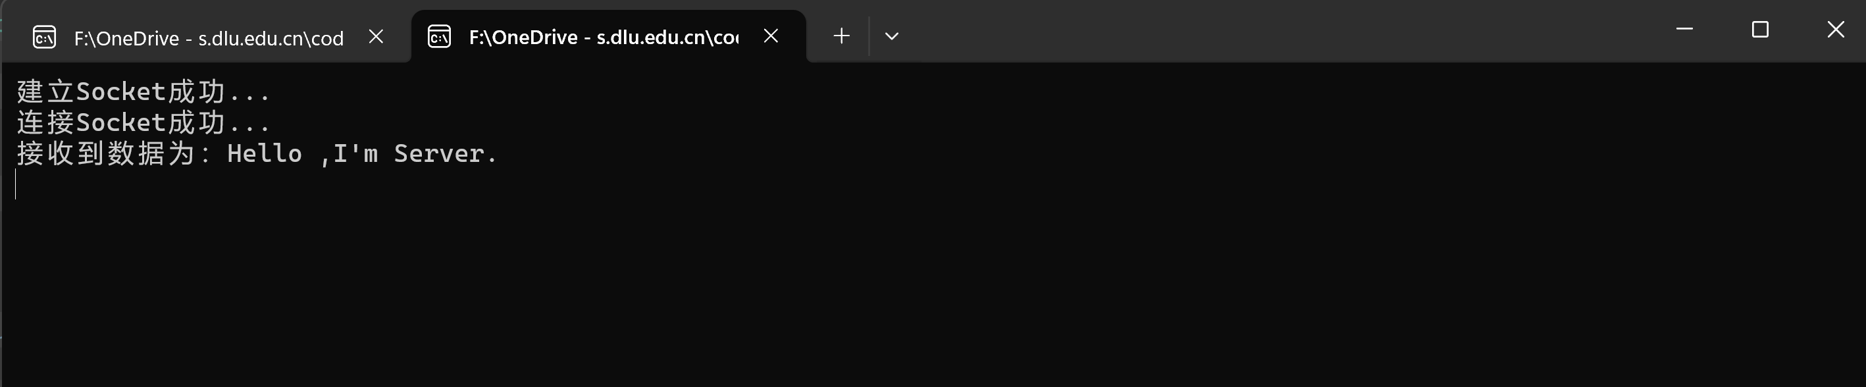Select the active second F:\OneDrive tab title

[604, 37]
